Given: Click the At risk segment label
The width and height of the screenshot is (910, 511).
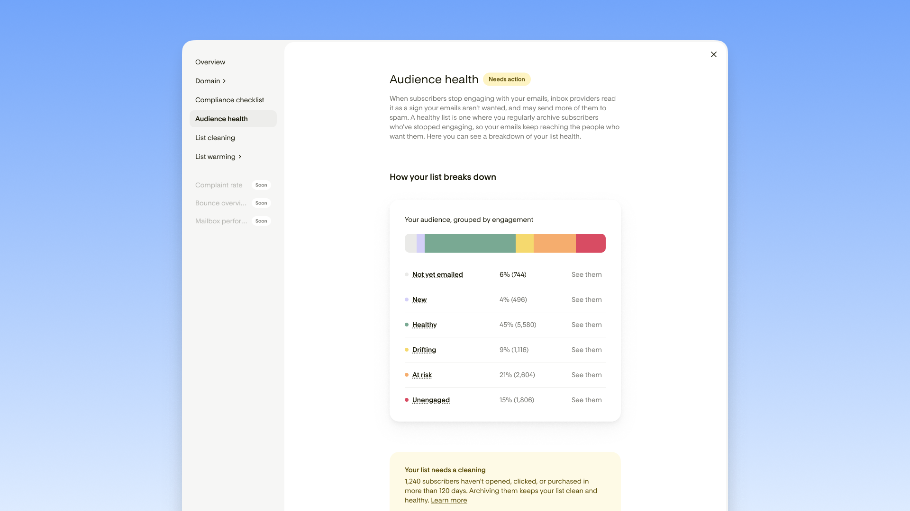Looking at the screenshot, I should (x=422, y=375).
